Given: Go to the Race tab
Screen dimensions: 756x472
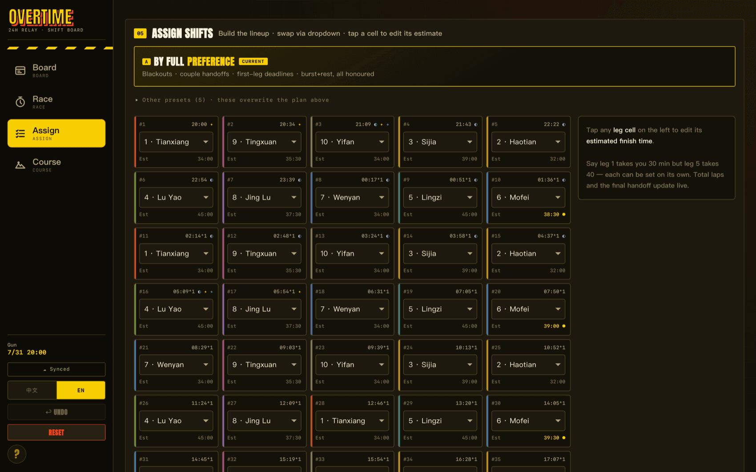Looking at the screenshot, I should point(56,102).
